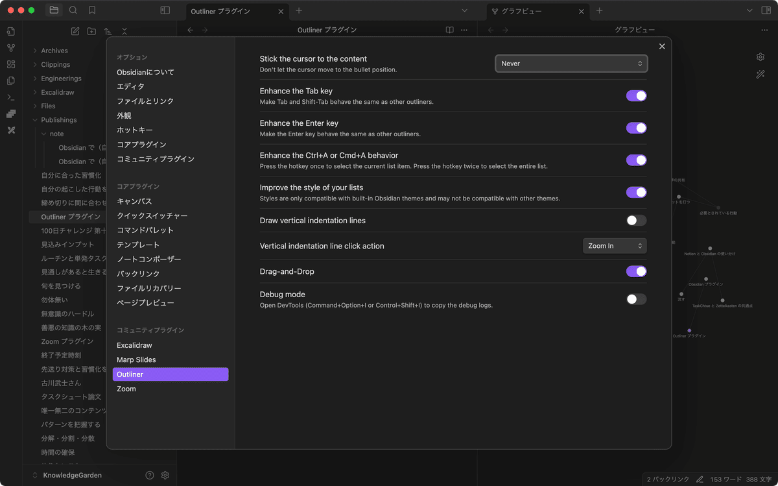Toggle Enhance the Ctrl+A or Cmd+A behavior
This screenshot has height=486, width=778.
636,160
